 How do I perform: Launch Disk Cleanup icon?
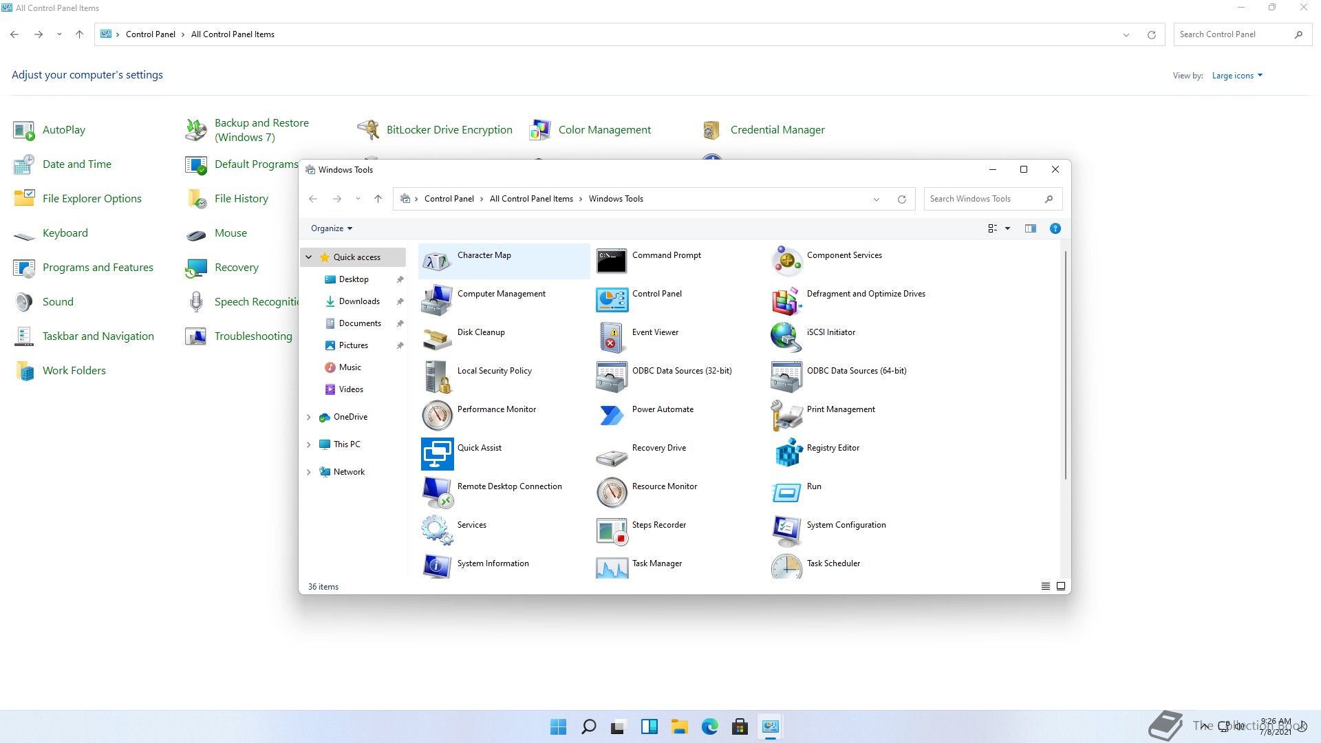[437, 338]
